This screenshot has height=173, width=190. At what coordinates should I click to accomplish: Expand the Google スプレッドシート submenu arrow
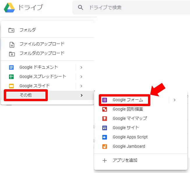[x=81, y=77]
